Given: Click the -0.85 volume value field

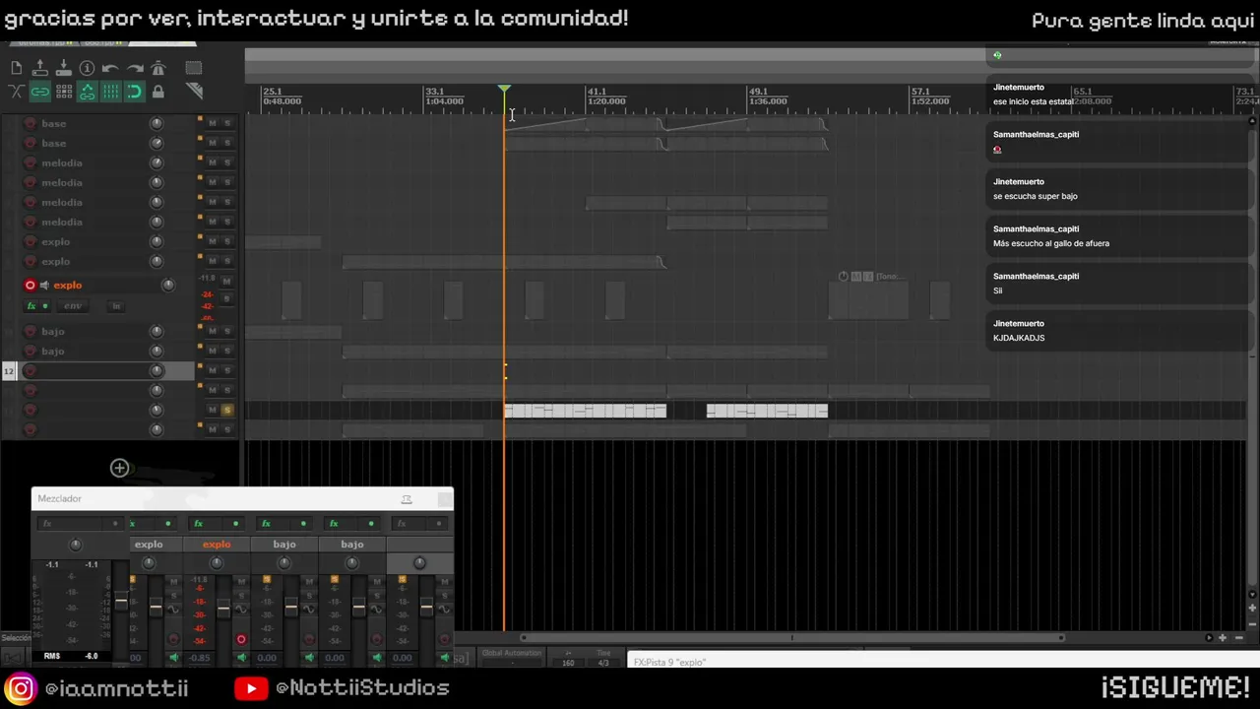Looking at the screenshot, I should click(200, 658).
